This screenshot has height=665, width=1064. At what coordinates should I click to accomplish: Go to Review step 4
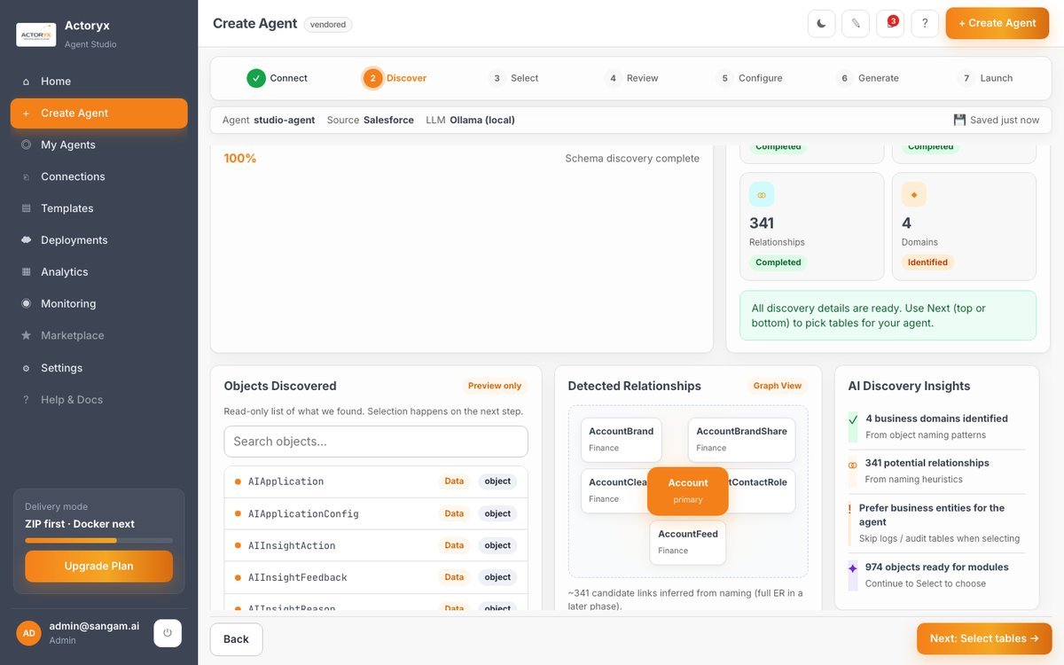[x=631, y=78]
